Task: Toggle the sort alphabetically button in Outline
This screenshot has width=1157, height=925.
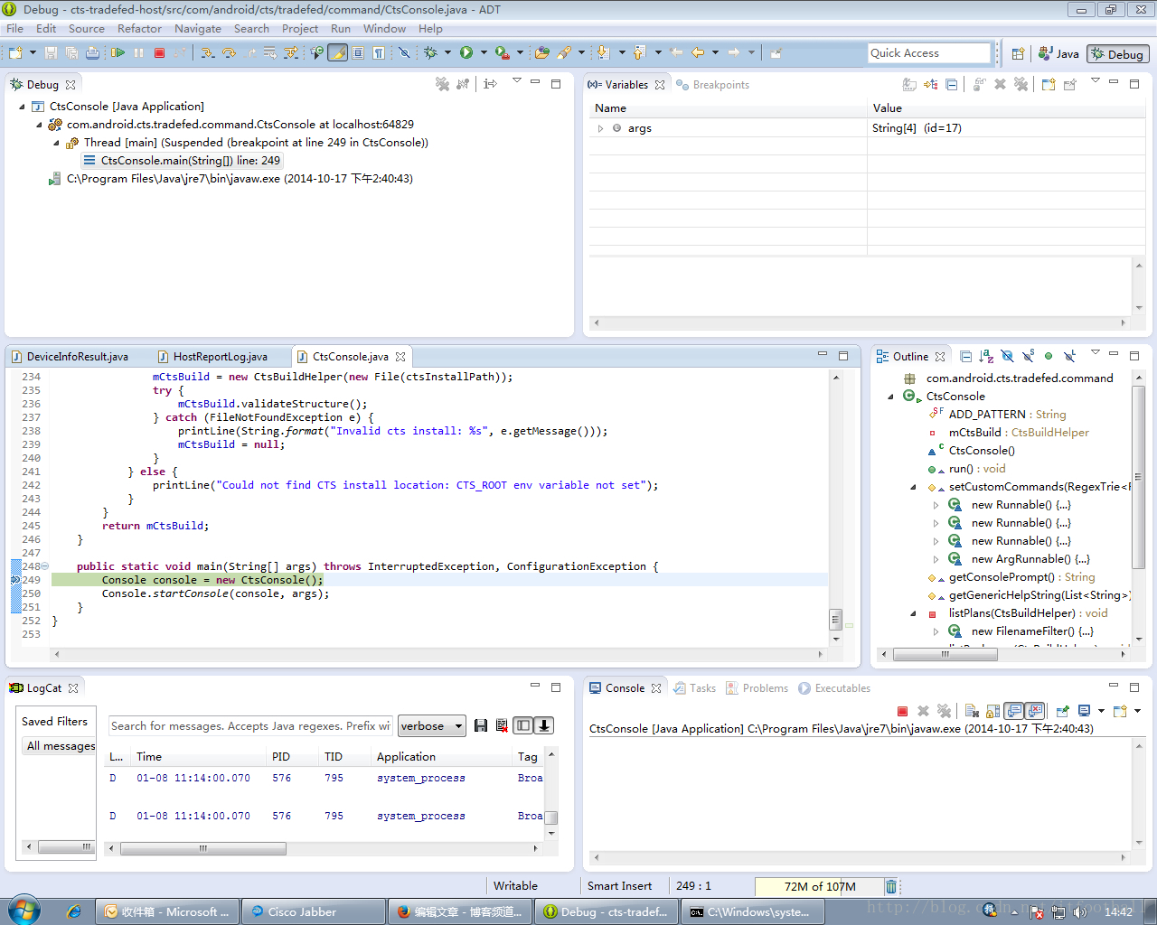Action: [x=986, y=357]
